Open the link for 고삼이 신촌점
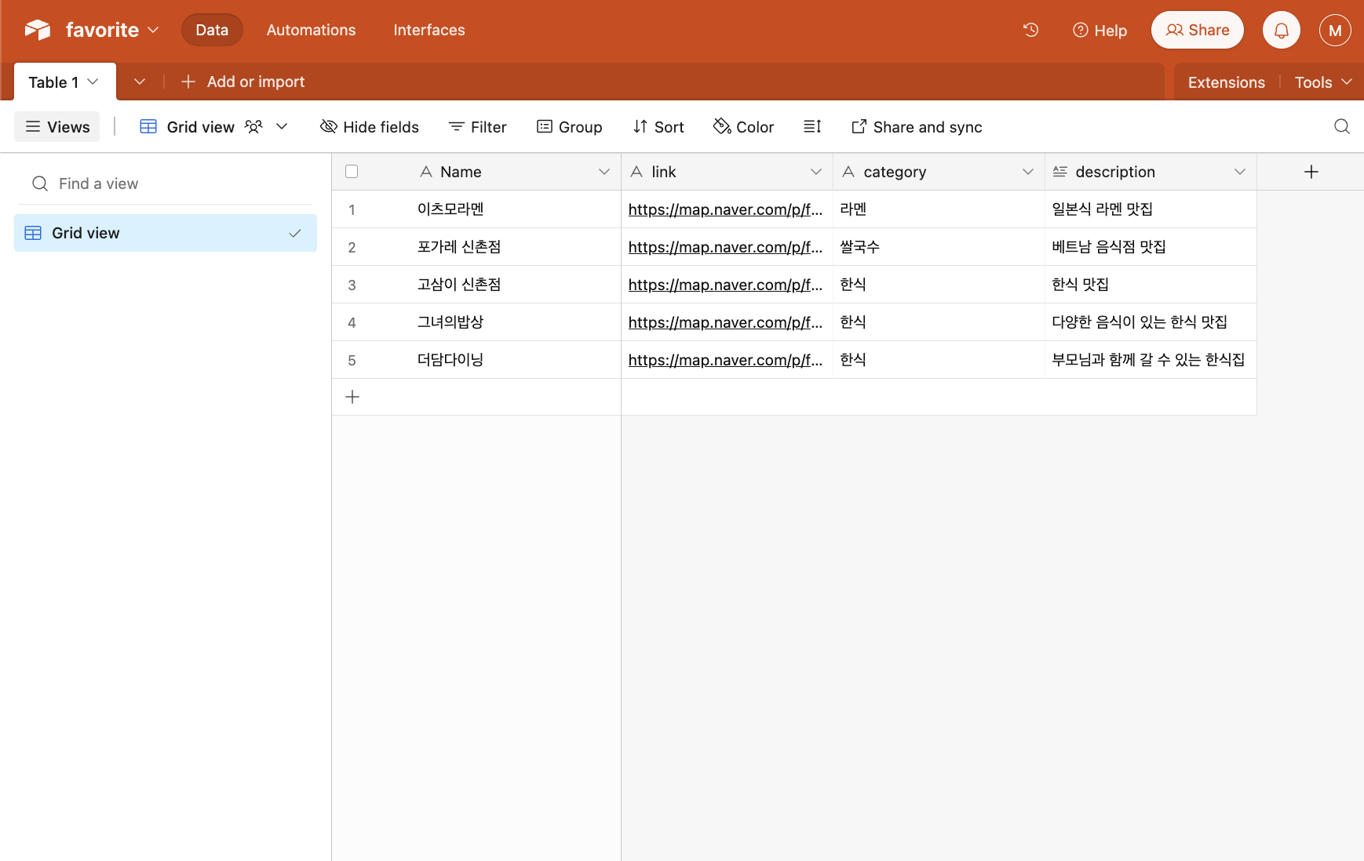The width and height of the screenshot is (1364, 861). (x=725, y=285)
